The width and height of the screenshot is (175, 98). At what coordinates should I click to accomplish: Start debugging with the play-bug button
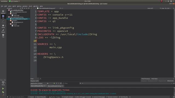(x=3, y=92)
